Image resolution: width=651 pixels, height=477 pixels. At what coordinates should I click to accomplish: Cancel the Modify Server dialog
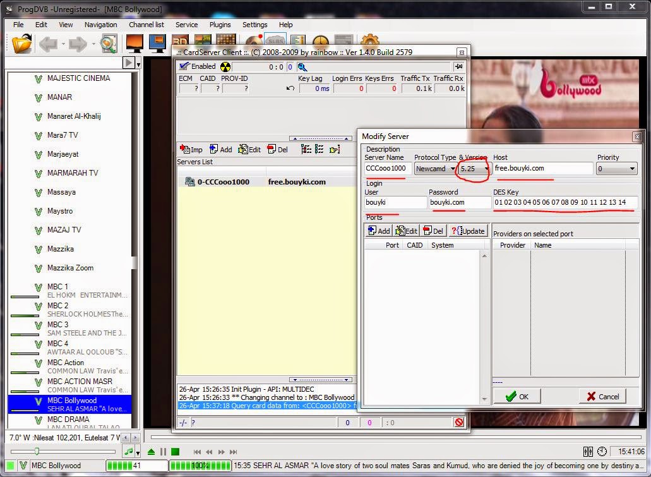[x=603, y=396]
